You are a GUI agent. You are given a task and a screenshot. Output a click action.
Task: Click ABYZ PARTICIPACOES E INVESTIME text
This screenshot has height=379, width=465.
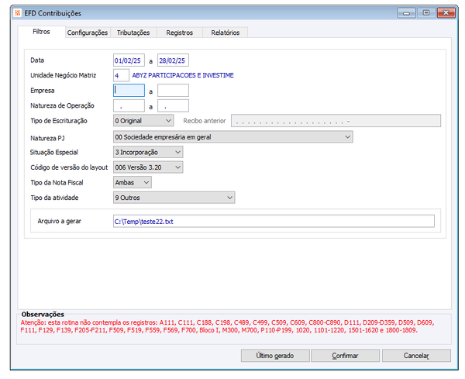(183, 75)
